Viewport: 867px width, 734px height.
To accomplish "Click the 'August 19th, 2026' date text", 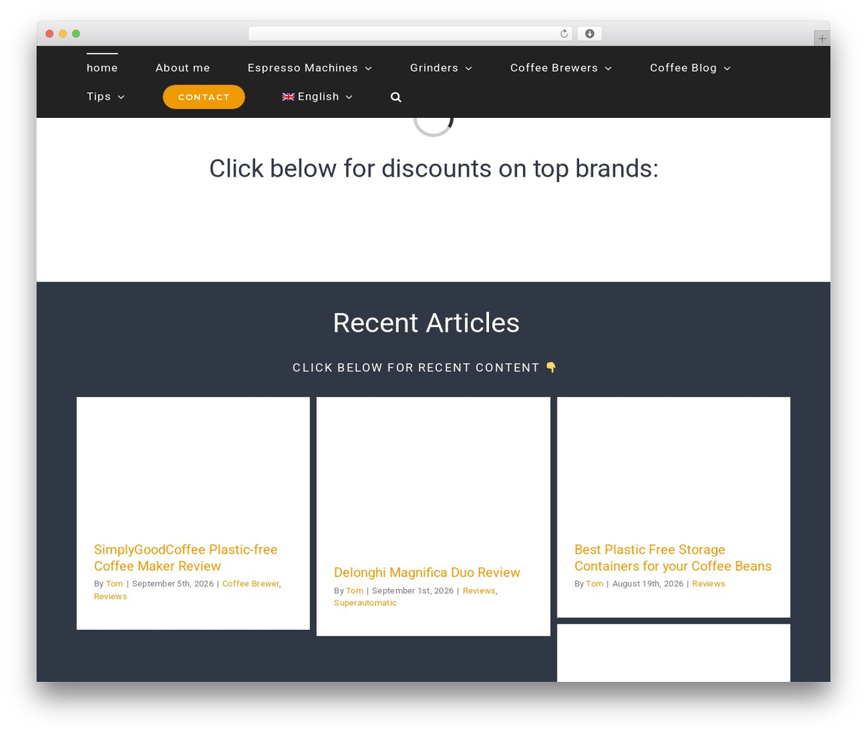I will coord(648,584).
